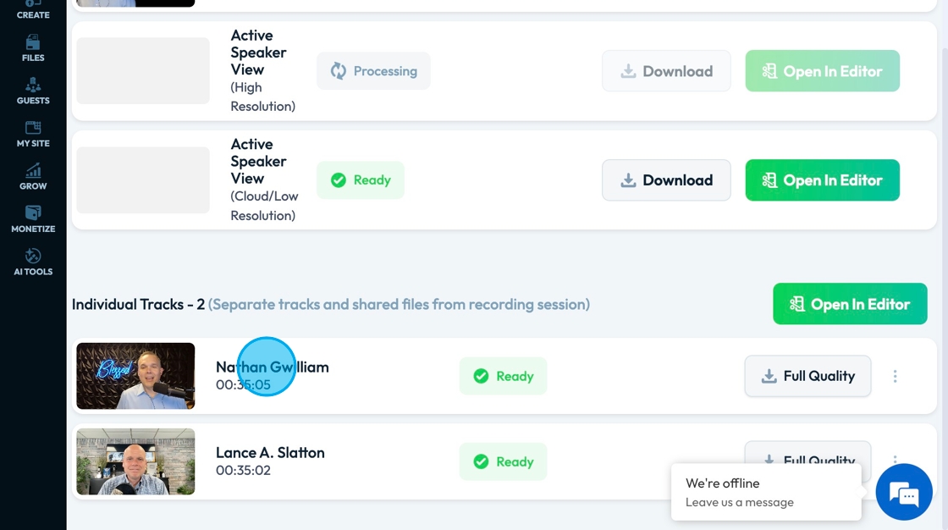
Task: Open the live chat bubble icon
Action: (903, 492)
